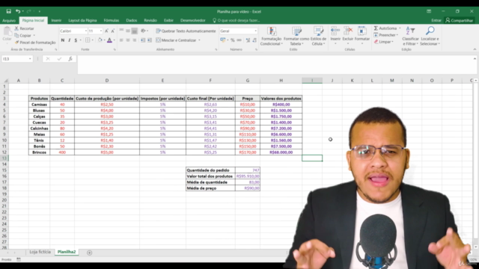
Task: Toggle align middle icon
Action: pos(128,31)
